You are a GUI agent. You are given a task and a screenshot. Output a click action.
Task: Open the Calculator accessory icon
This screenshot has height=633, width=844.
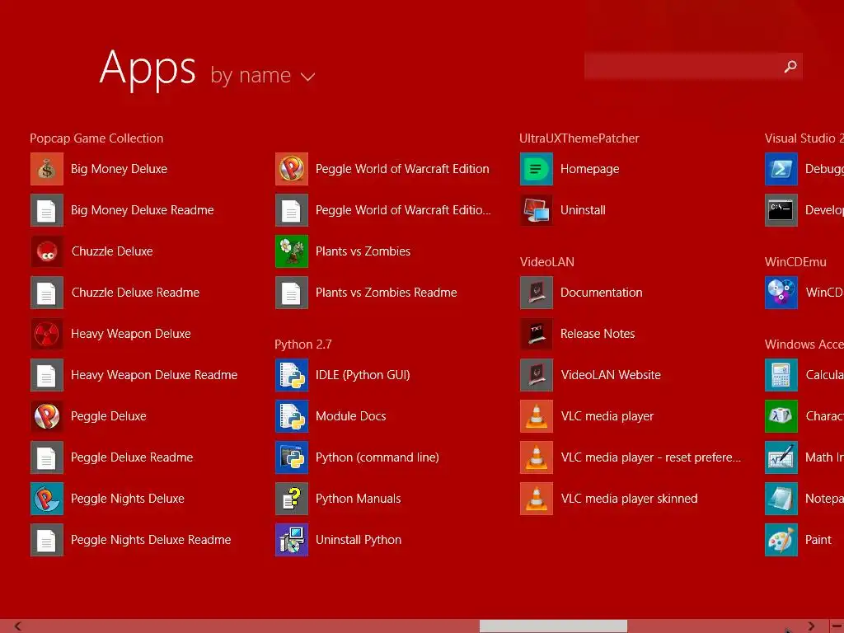tap(781, 375)
